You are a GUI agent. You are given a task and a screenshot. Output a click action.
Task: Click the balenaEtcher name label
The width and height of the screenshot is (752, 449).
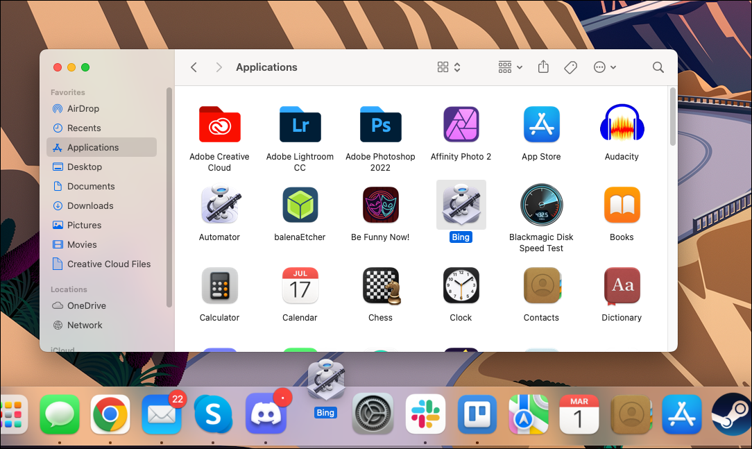coord(300,237)
